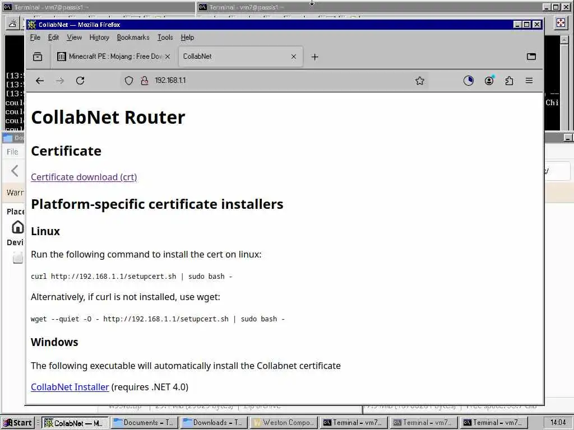Open the tracking protection shield icon

point(129,81)
